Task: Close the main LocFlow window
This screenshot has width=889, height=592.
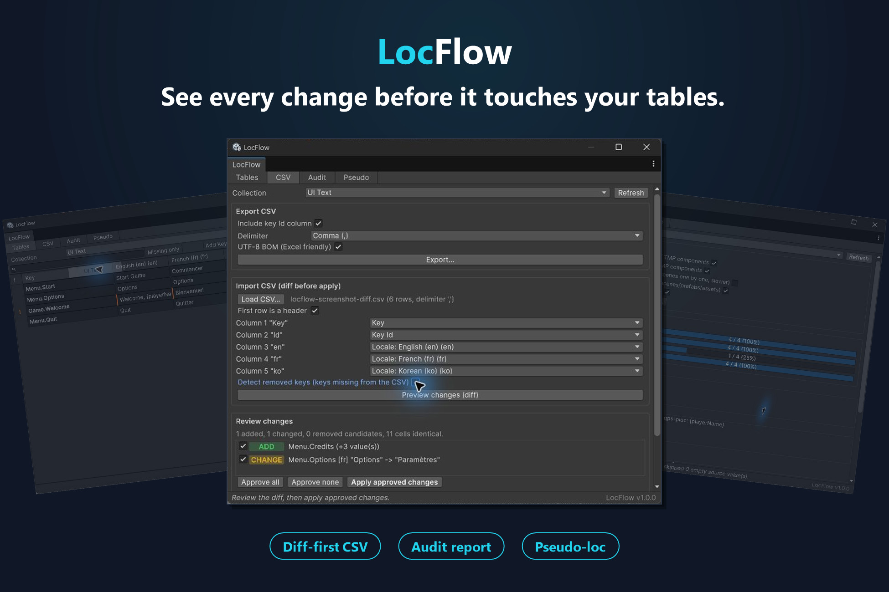Action: point(646,147)
